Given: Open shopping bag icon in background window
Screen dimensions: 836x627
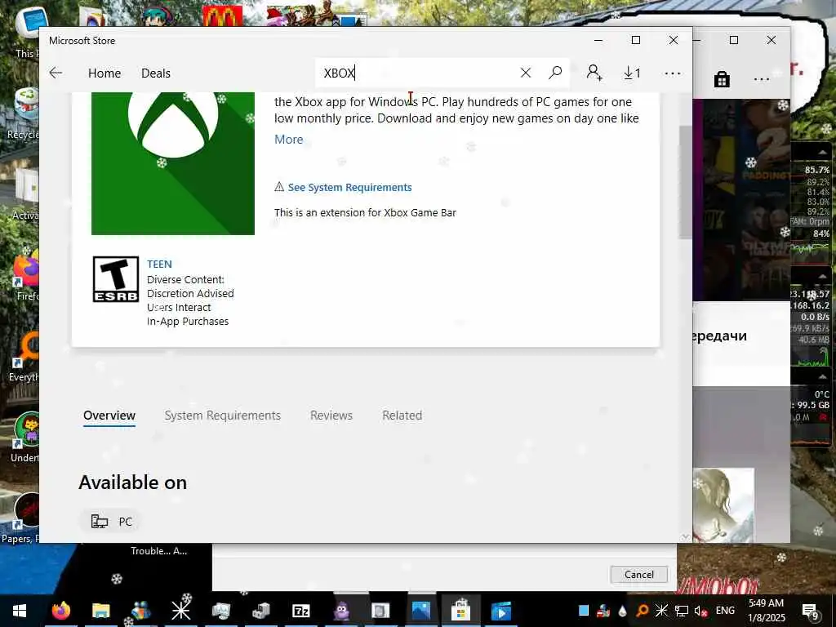Looking at the screenshot, I should coord(722,79).
